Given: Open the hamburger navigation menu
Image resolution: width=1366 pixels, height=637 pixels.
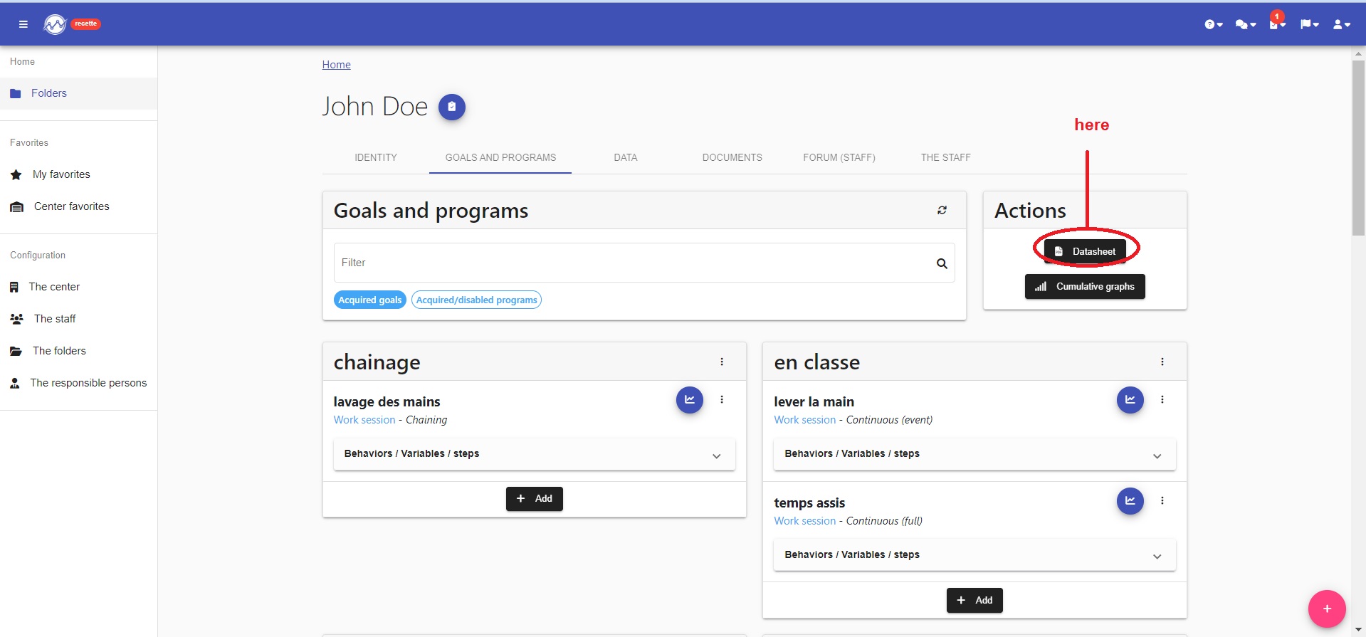Looking at the screenshot, I should [x=23, y=24].
